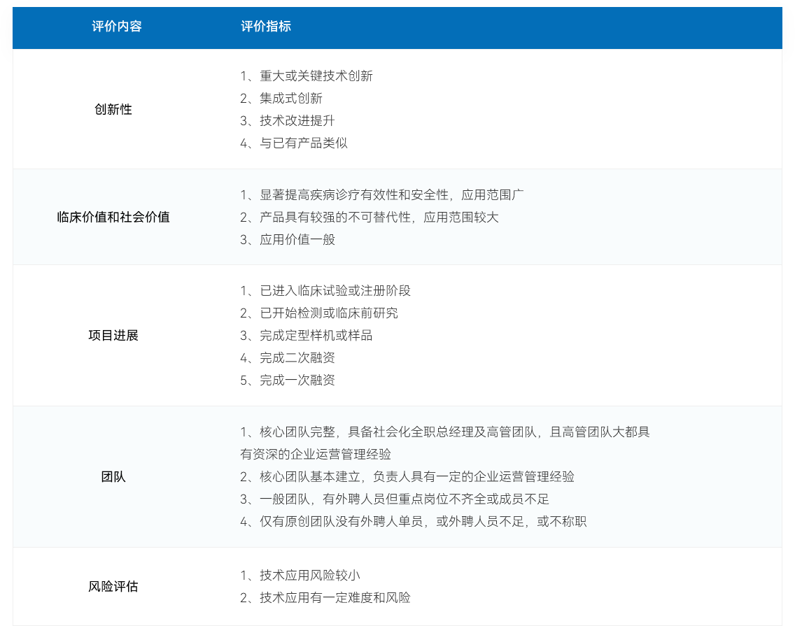The image size is (795, 626).
Task: Click the 风险评估 row label
Action: (x=113, y=586)
